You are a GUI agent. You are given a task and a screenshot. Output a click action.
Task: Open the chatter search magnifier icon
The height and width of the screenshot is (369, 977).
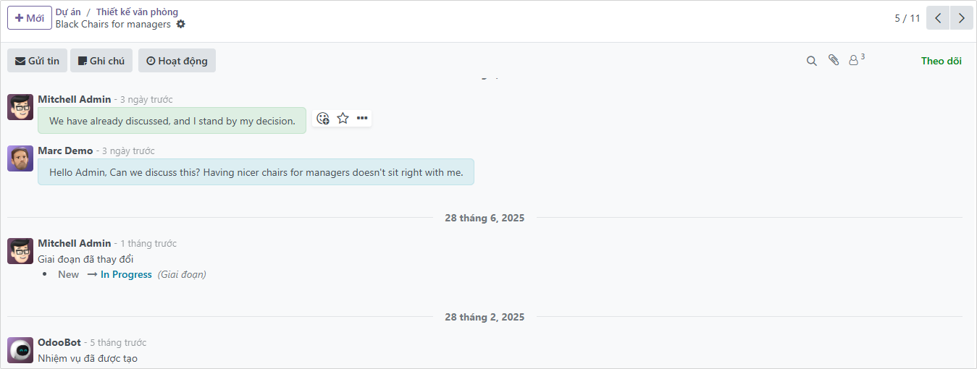click(812, 61)
